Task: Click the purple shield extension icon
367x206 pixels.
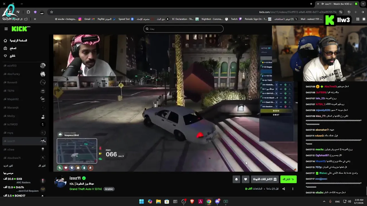Action: (35, 12)
